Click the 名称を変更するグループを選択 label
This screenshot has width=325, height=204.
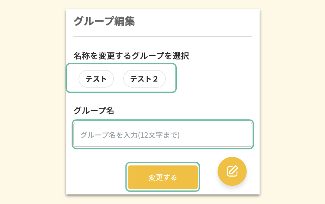pos(131,56)
